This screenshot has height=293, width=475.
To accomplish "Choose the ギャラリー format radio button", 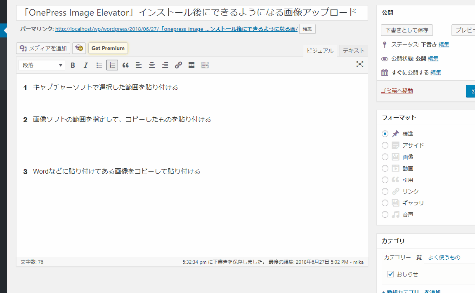I will [x=385, y=203].
